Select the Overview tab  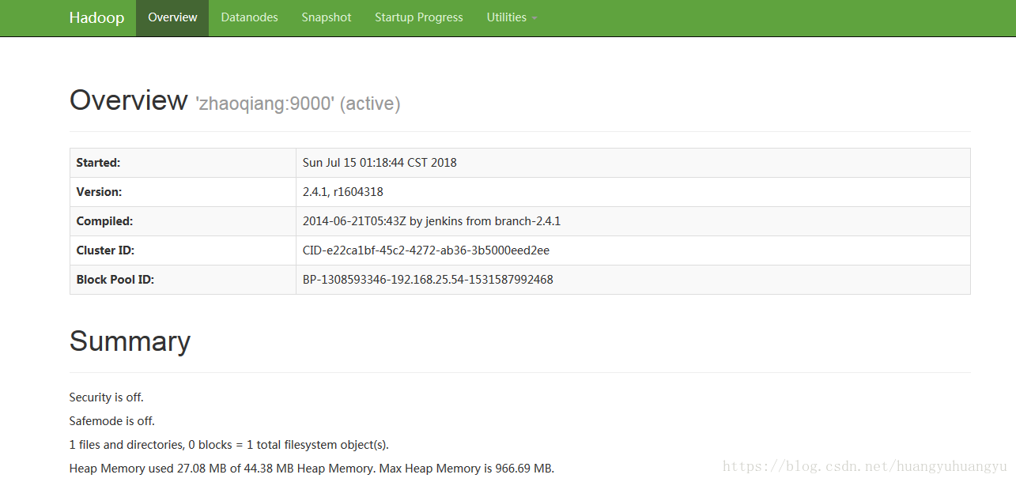coord(172,17)
